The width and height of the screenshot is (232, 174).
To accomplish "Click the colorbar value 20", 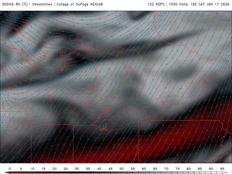I will 55,169.
